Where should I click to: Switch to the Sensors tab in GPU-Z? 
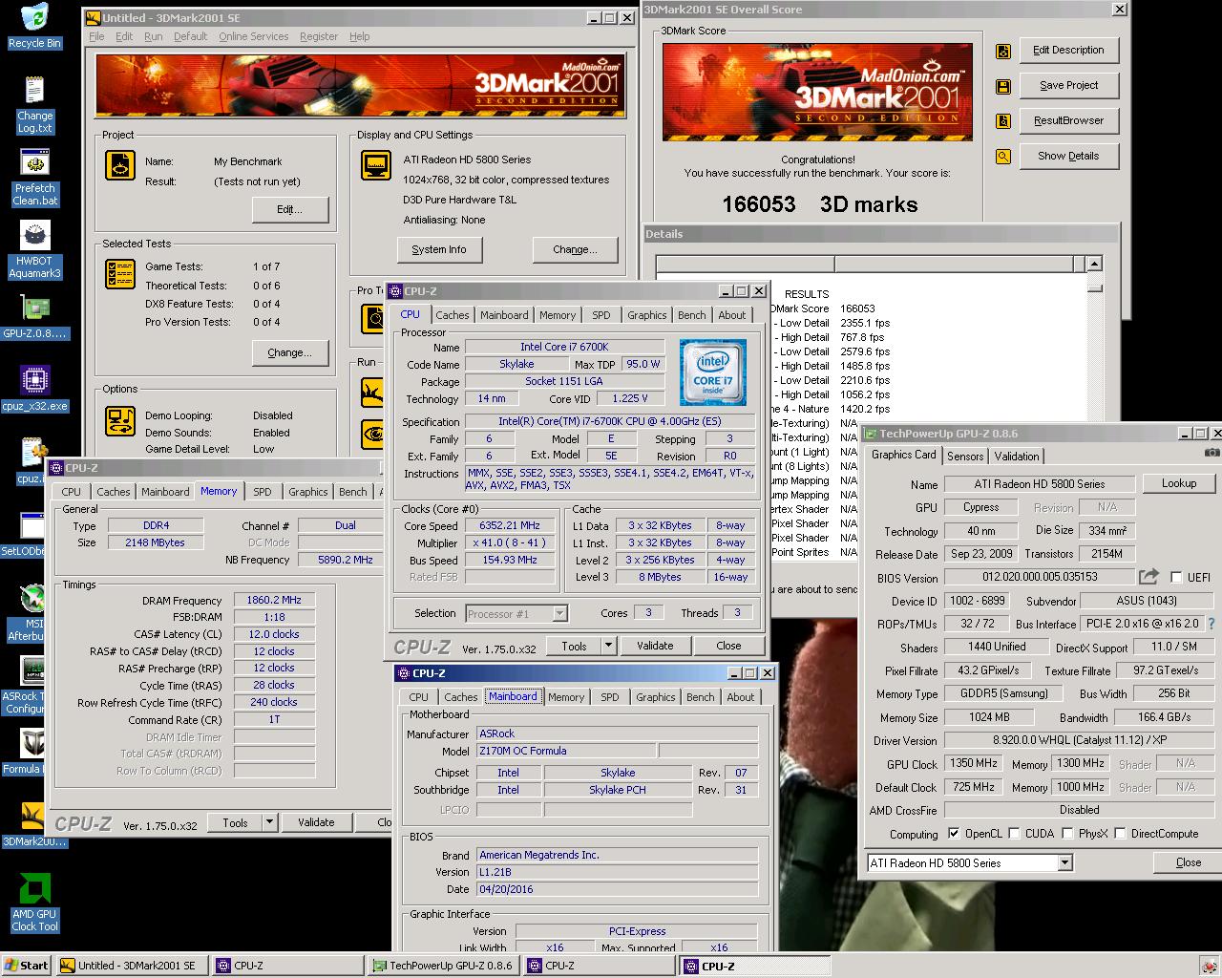click(x=965, y=457)
